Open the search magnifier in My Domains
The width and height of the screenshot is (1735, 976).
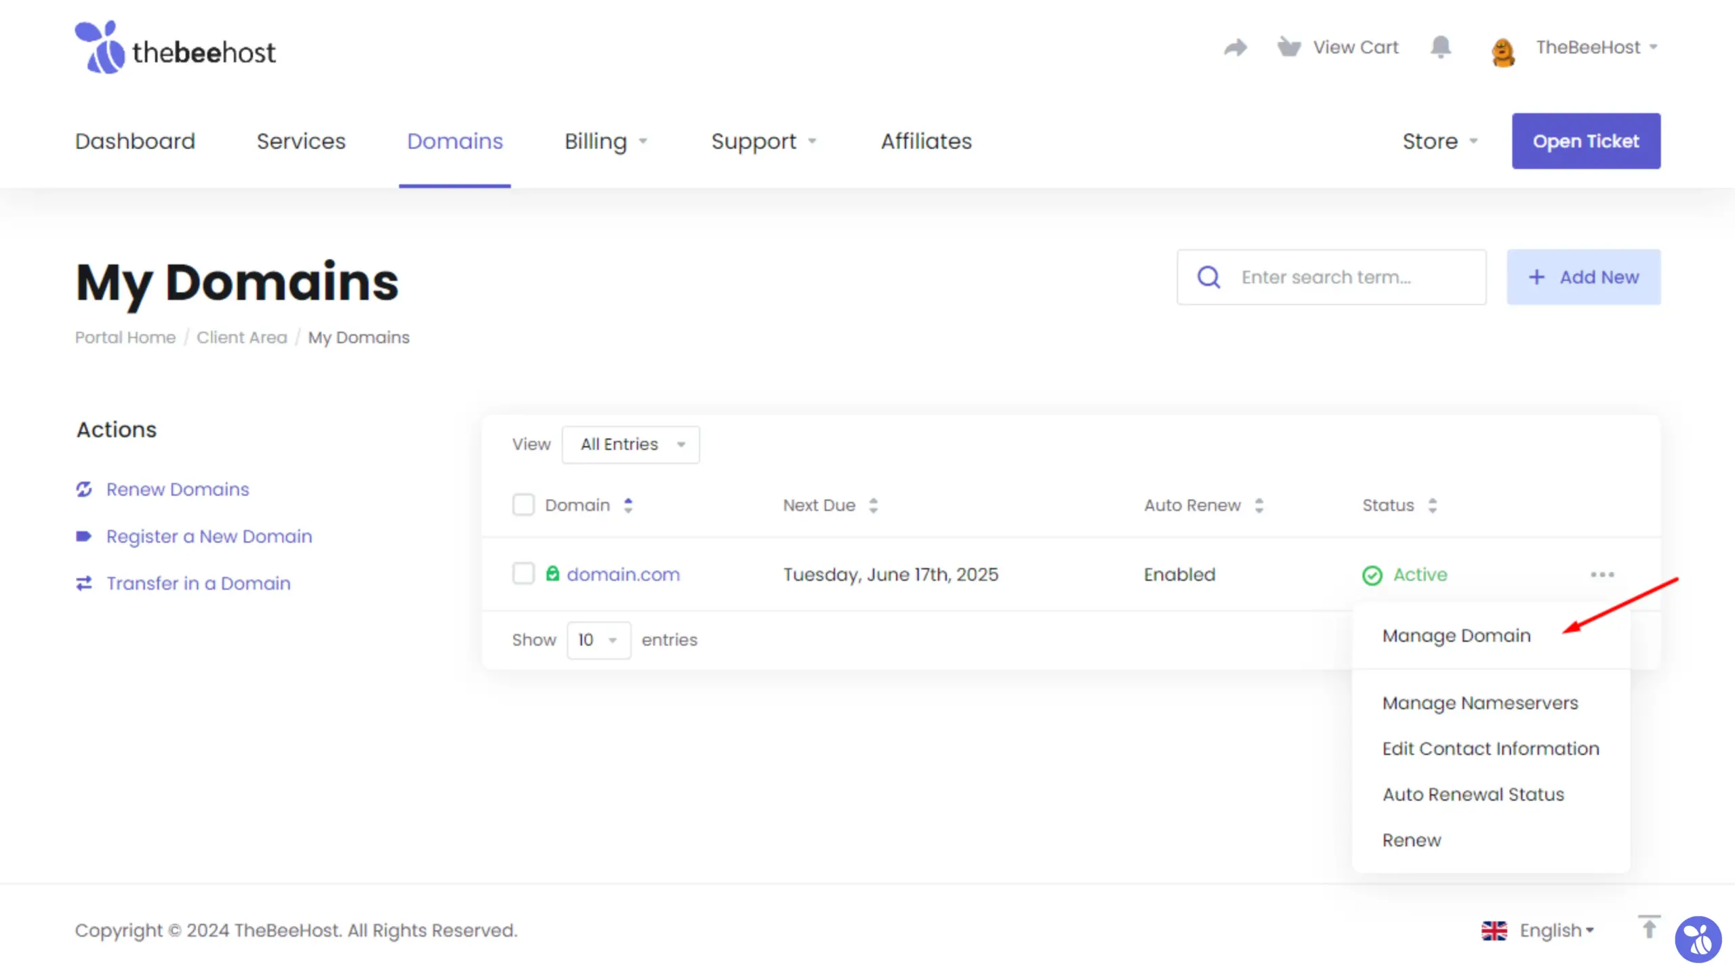(1208, 277)
